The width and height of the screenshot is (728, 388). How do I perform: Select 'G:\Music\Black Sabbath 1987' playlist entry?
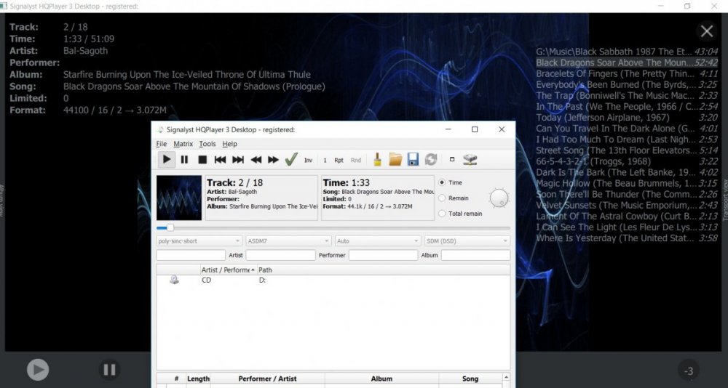(x=627, y=52)
